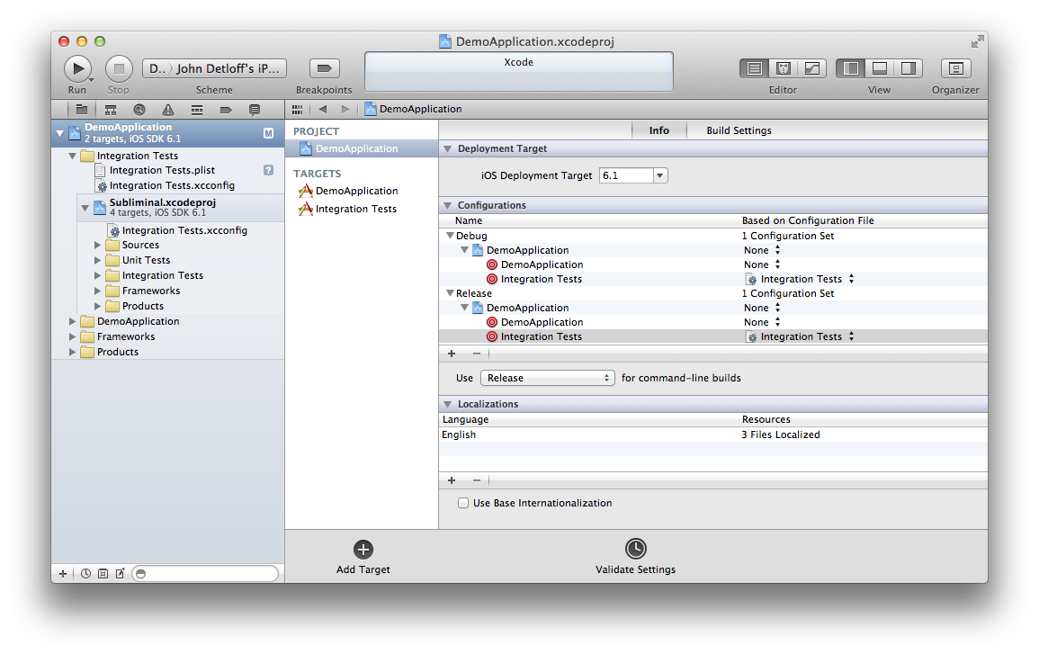Add a localization with the plus button
The height and width of the screenshot is (654, 1039).
(452, 480)
